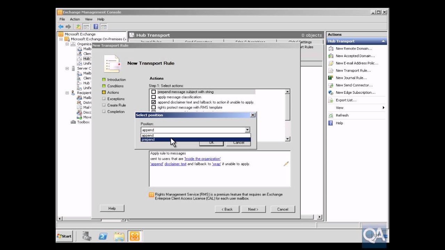Click the Position combo box text field
Image resolution: width=445 pixels, height=250 pixels.
pyautogui.click(x=193, y=130)
